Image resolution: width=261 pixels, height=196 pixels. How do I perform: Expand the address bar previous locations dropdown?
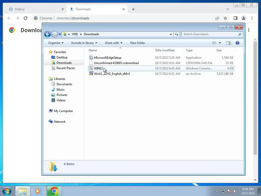pos(171,34)
